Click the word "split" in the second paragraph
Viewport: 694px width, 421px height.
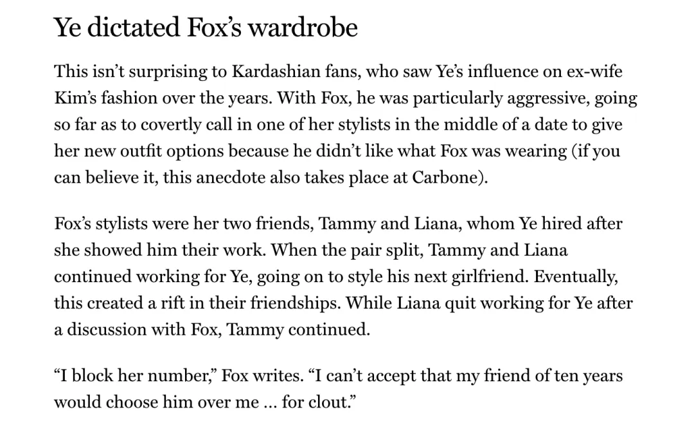[402, 250]
